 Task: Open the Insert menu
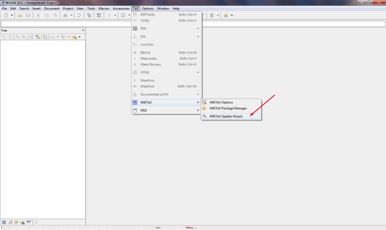37,8
